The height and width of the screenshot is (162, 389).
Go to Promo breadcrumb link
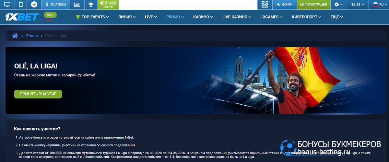(32, 36)
